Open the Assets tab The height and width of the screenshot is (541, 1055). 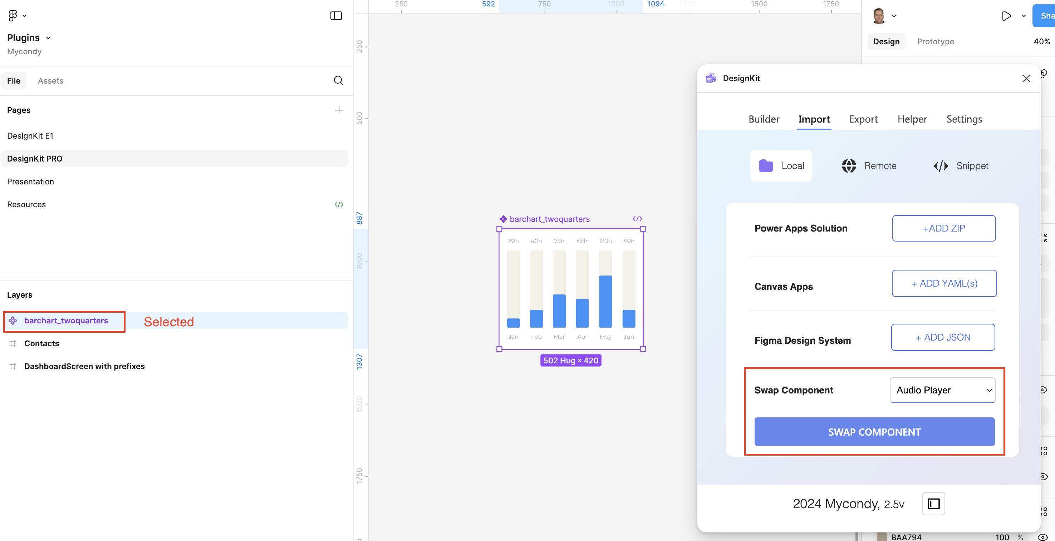click(x=50, y=81)
